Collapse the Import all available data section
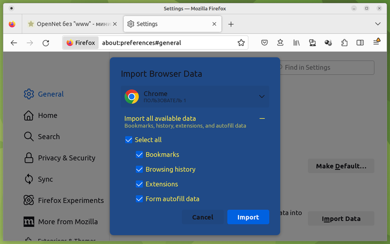390x244 pixels. pyautogui.click(x=262, y=119)
